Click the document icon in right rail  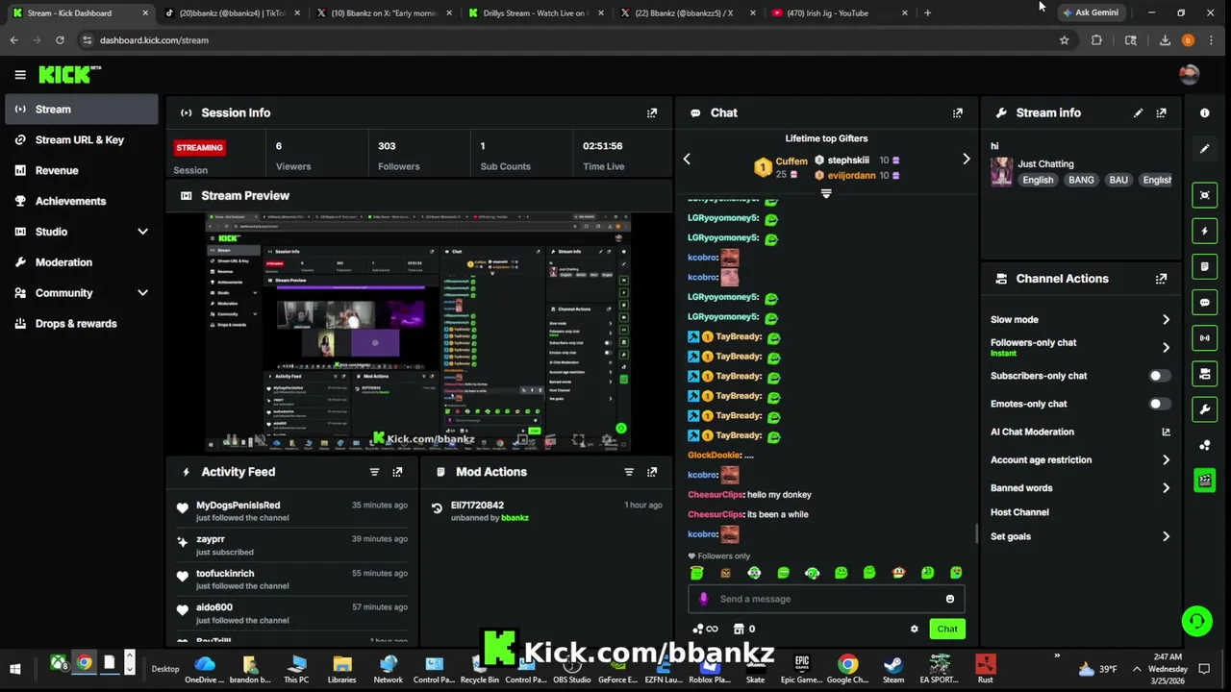1205,266
